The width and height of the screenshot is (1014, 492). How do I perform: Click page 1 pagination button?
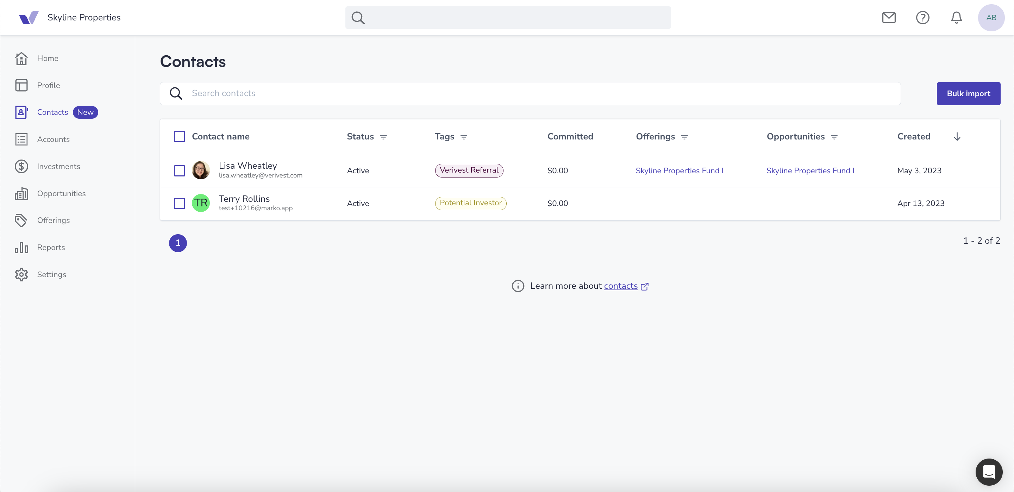(178, 243)
